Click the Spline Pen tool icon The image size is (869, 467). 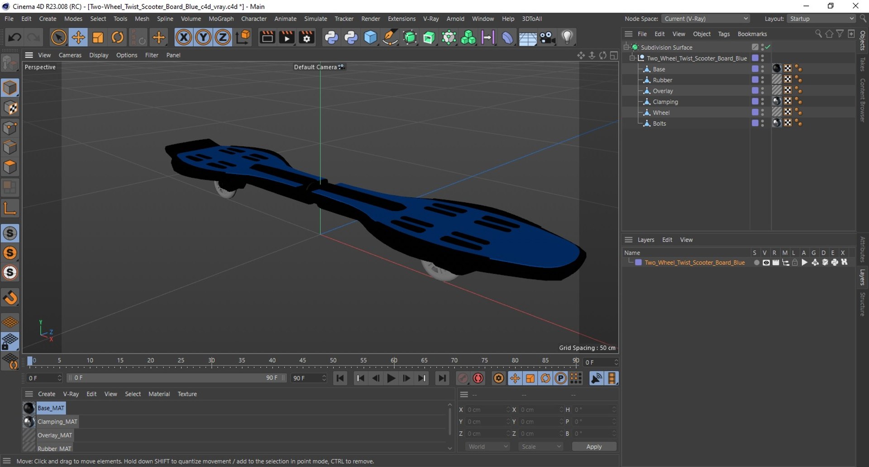point(390,38)
